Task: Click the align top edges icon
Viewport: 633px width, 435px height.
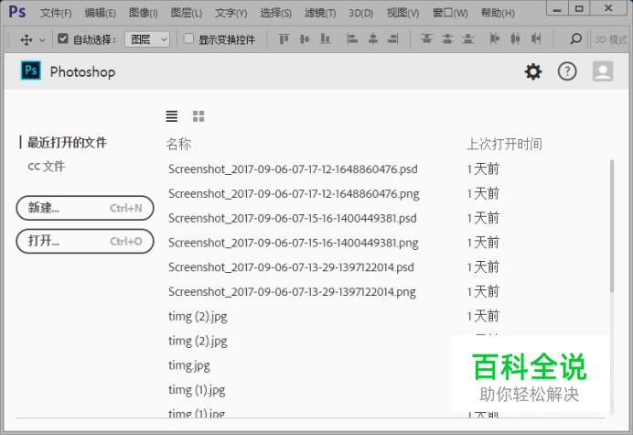Action: tap(284, 38)
